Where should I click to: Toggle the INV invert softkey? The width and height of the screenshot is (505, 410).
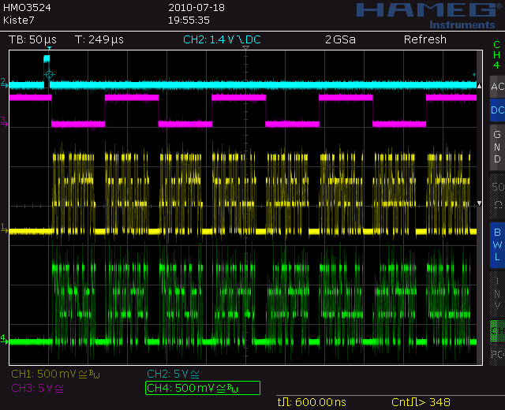(x=497, y=293)
